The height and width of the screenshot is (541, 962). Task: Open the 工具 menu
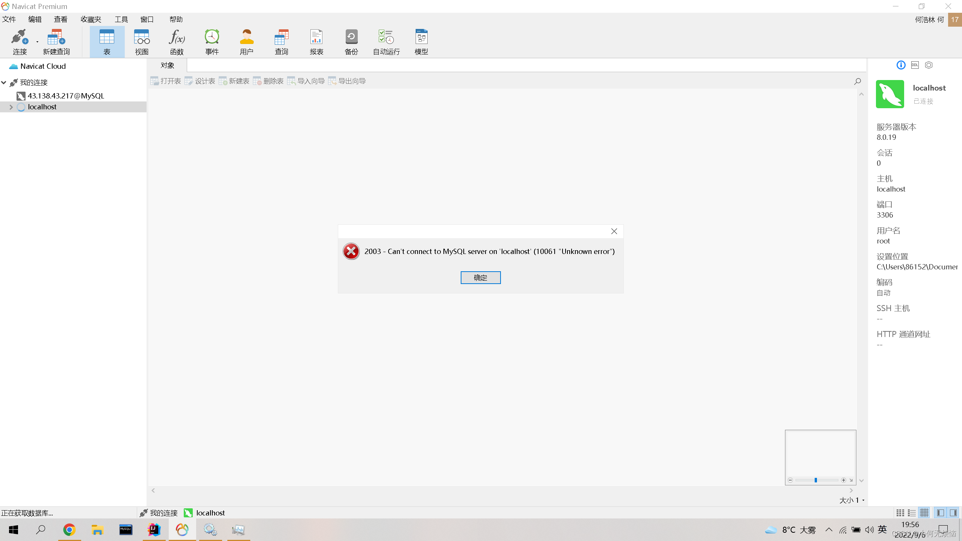click(121, 19)
